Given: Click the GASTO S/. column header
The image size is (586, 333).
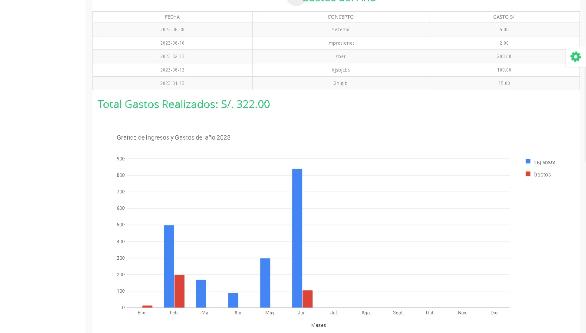Looking at the screenshot, I should (504, 17).
